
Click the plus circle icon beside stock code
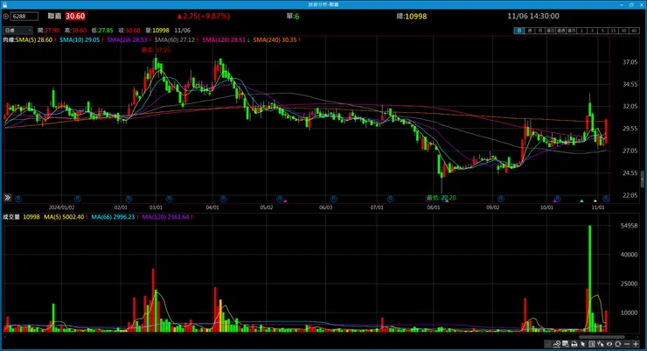pyautogui.click(x=6, y=17)
